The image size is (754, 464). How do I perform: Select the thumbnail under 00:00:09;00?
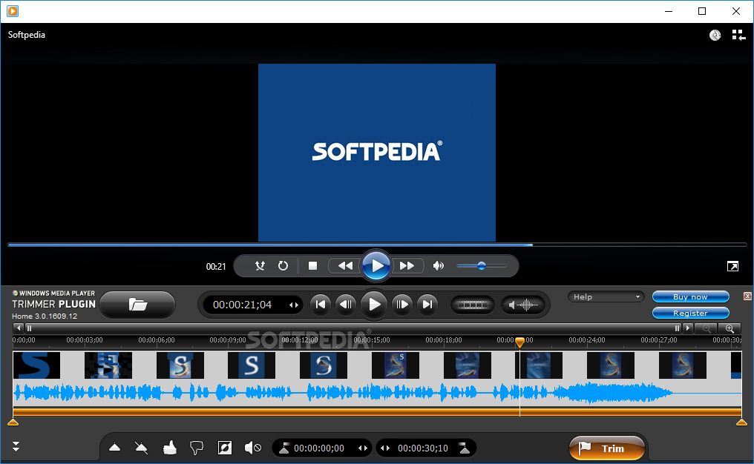click(252, 365)
